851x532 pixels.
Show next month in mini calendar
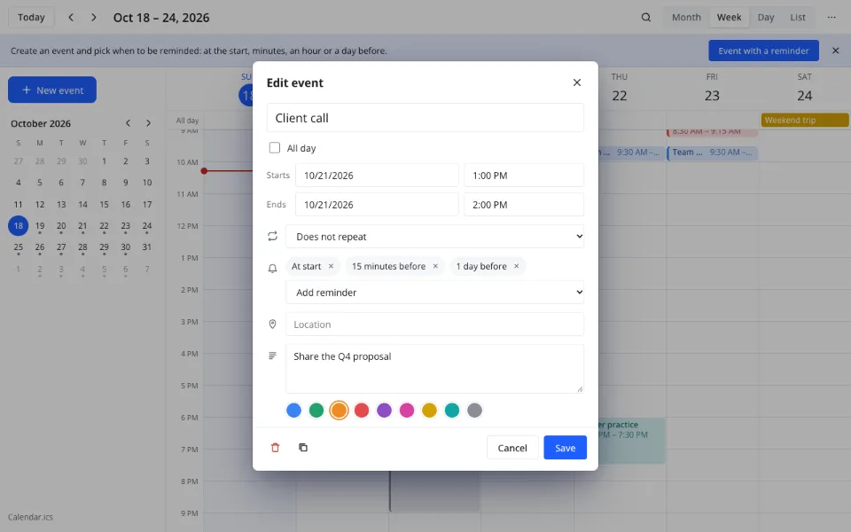pos(148,123)
